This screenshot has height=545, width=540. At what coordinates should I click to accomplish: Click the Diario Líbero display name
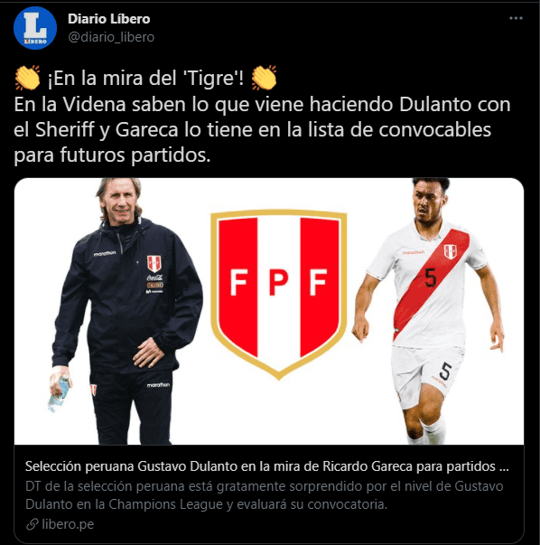click(108, 19)
